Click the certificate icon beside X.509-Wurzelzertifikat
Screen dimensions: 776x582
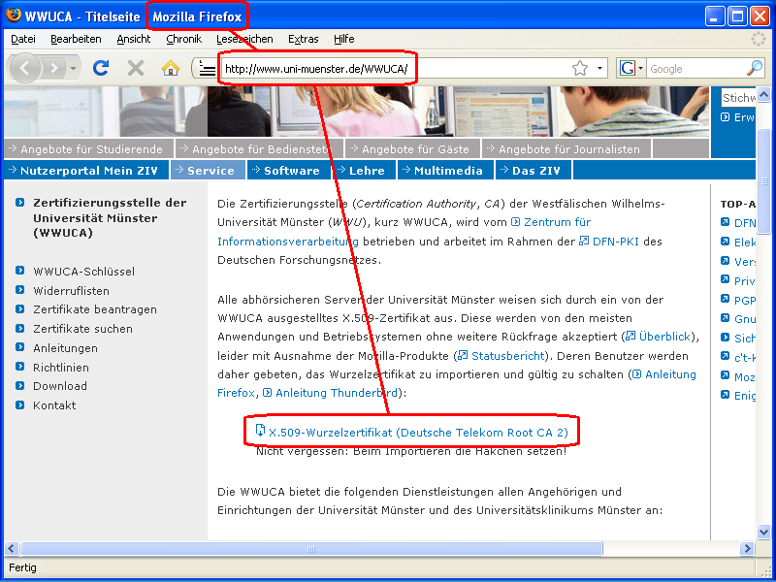pos(258,430)
